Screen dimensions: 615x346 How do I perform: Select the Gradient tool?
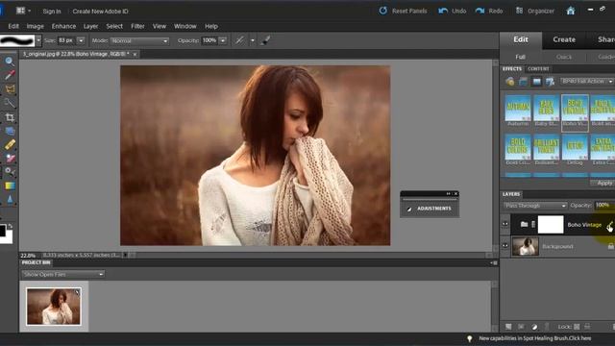tap(10, 185)
